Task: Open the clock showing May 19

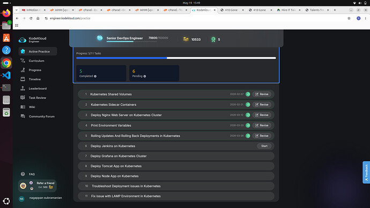Action: coord(191,3)
